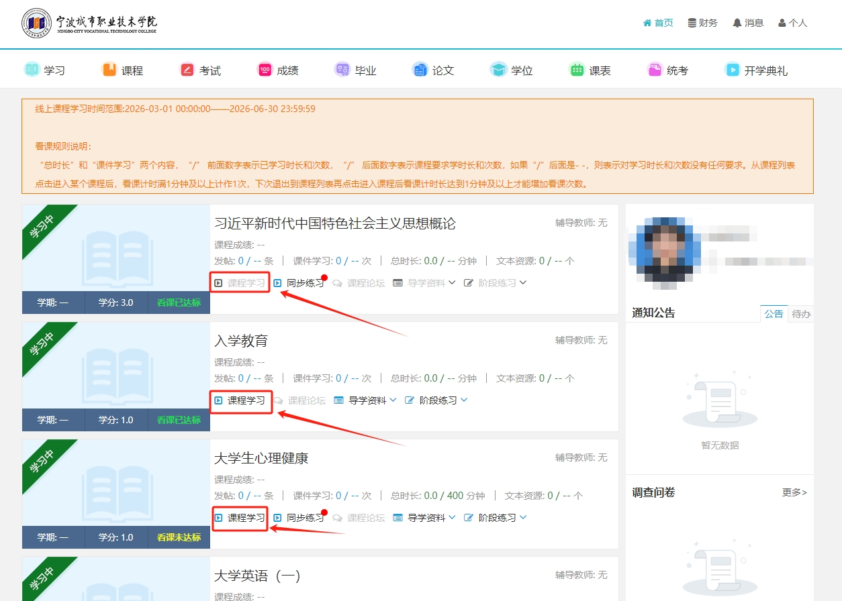Click 同步练习 play icon in 习近平 course
Screen dimensions: 842x601
(x=277, y=283)
